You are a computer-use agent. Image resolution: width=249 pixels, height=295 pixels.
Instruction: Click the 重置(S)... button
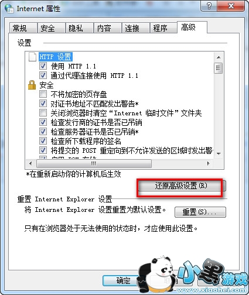200,212
